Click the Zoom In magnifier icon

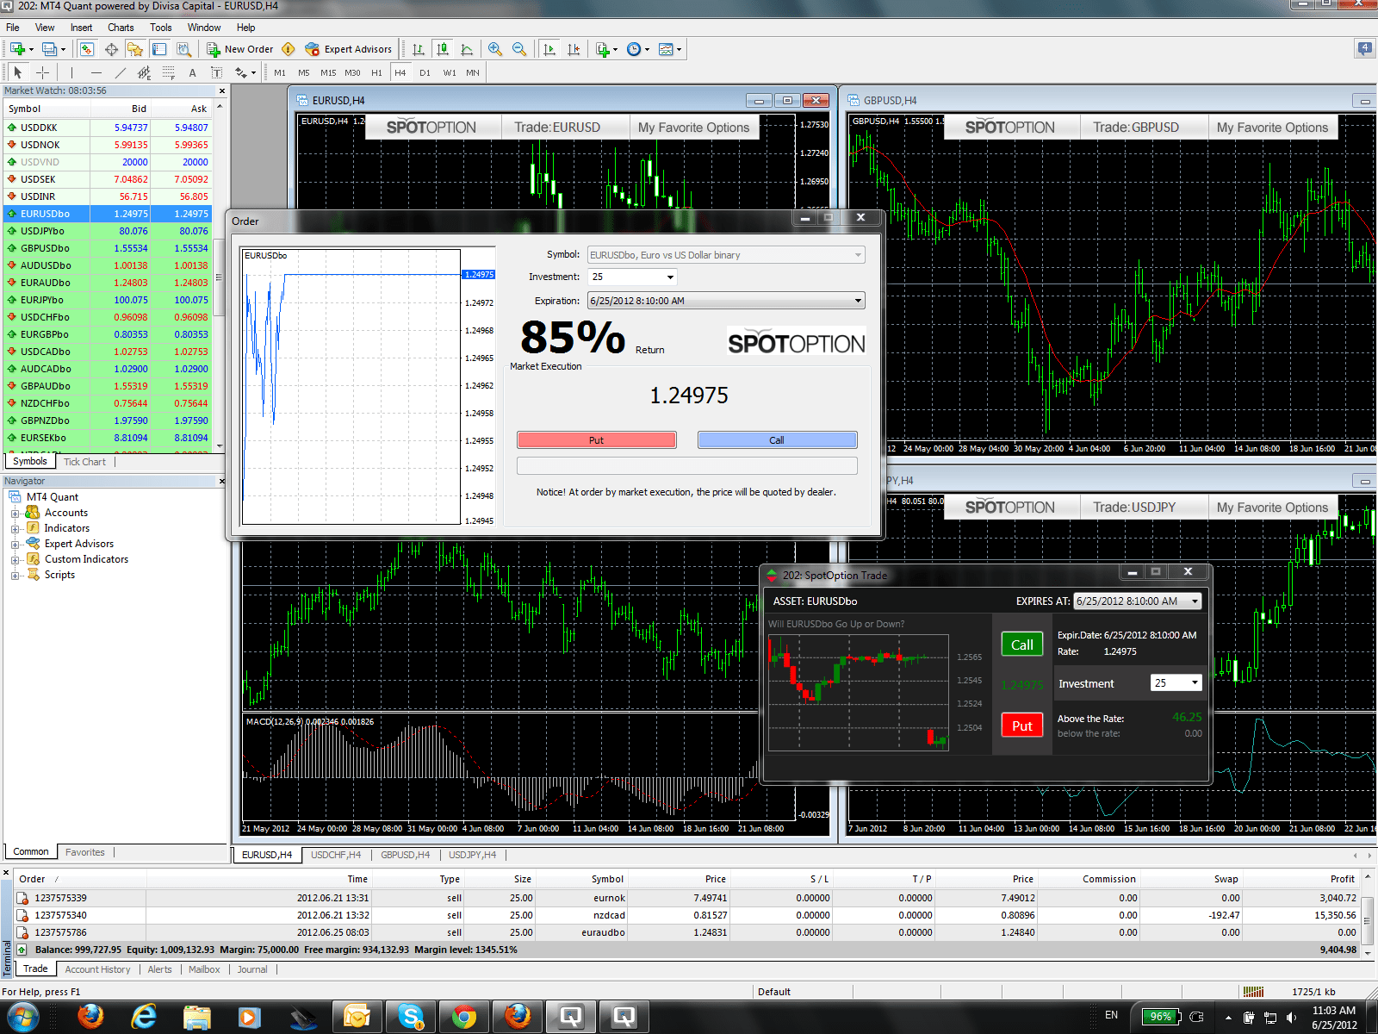(x=493, y=49)
